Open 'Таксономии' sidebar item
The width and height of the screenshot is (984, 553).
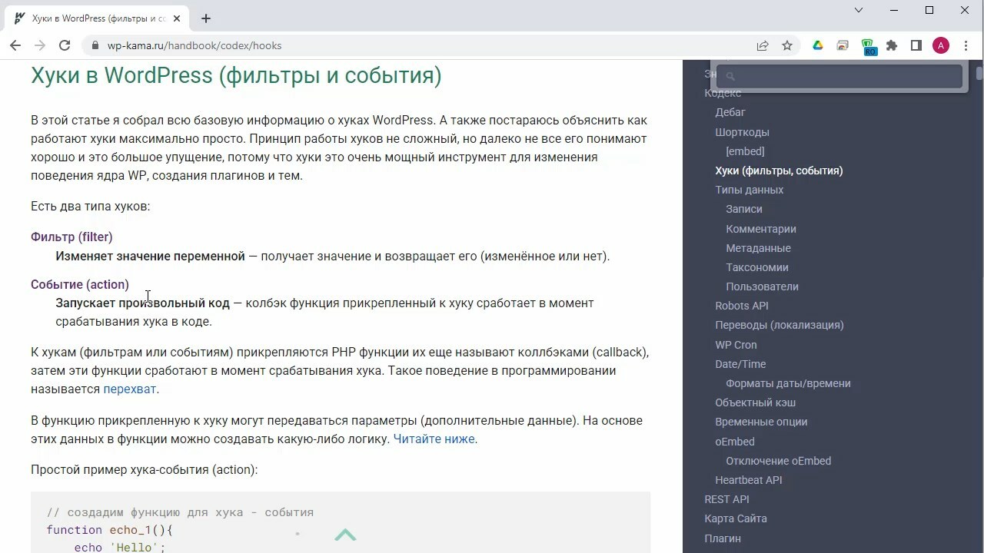757,267
